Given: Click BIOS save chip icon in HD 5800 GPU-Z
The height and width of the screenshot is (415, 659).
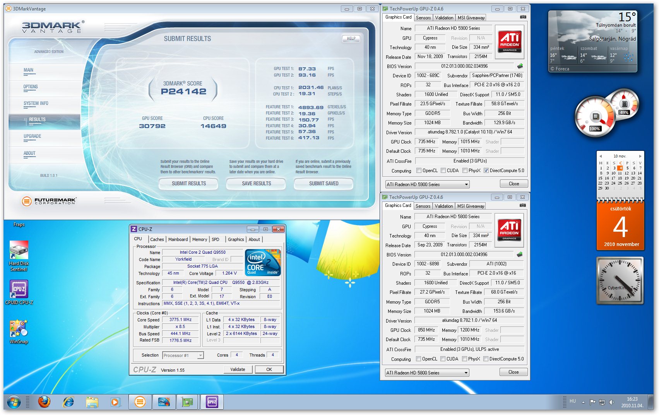Looking at the screenshot, I should pos(520,254).
